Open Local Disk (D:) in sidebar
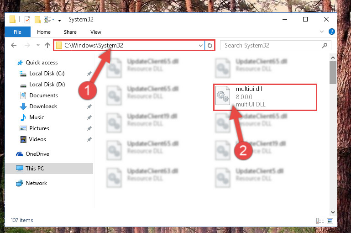The height and width of the screenshot is (233, 351). coord(47,85)
